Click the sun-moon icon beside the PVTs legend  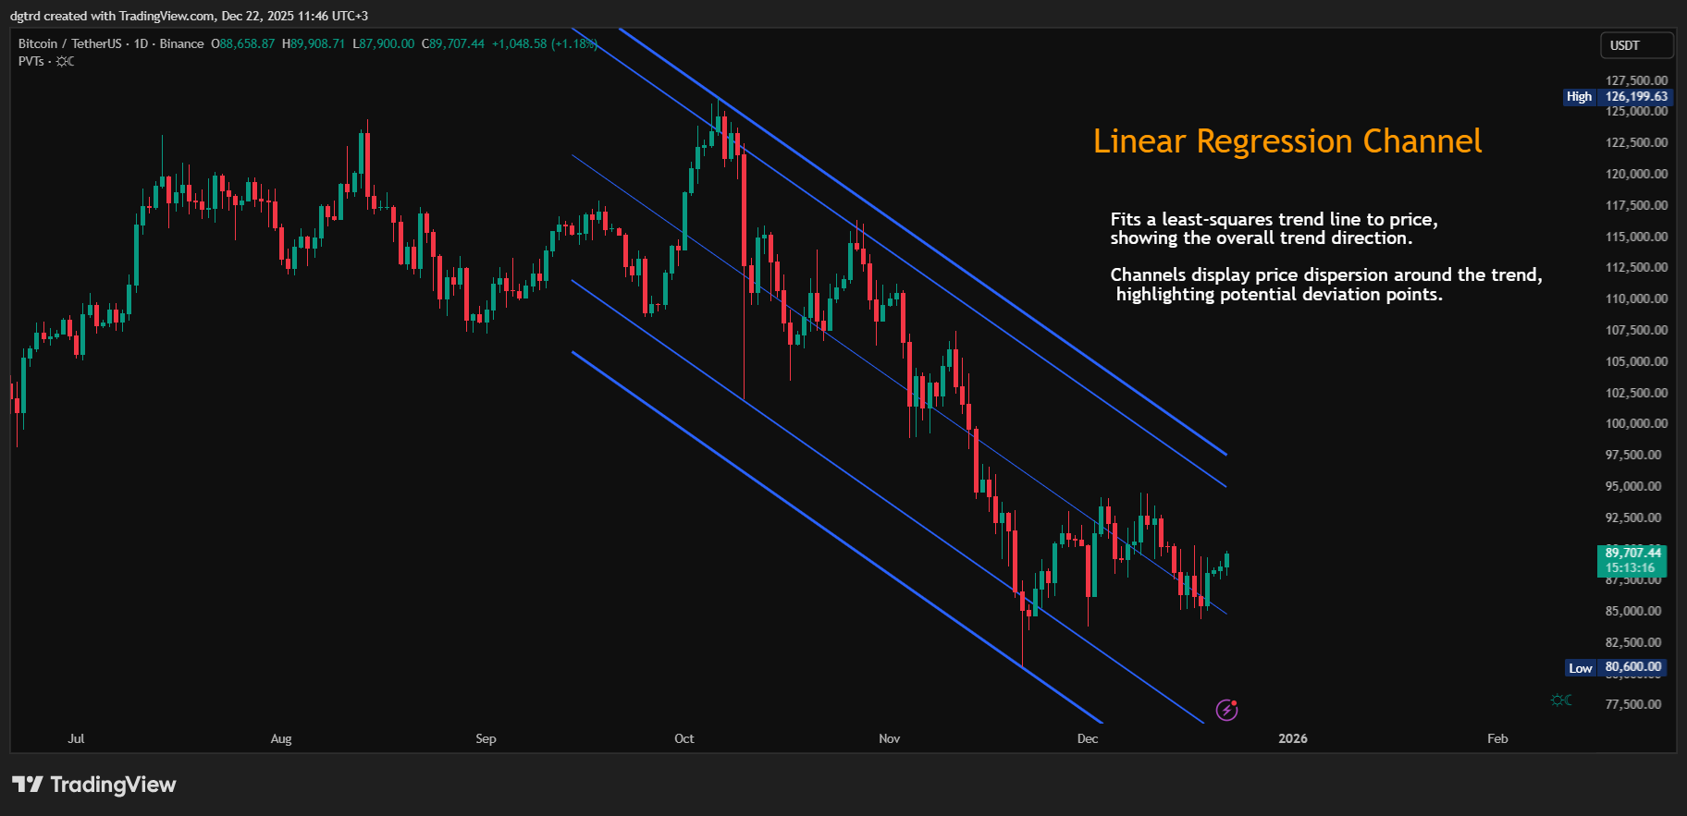pos(65,61)
